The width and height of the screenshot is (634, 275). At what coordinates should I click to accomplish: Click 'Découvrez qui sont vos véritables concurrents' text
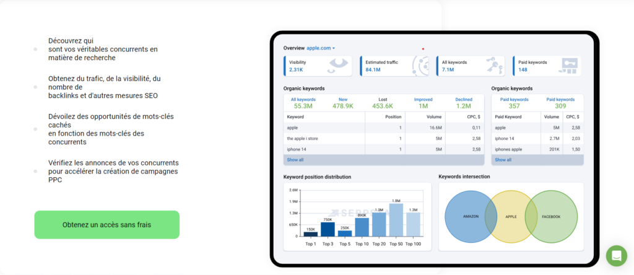coord(103,50)
